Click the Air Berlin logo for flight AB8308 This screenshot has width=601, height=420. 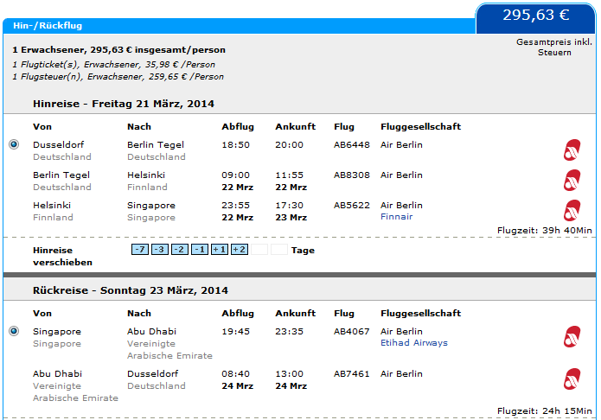click(572, 180)
